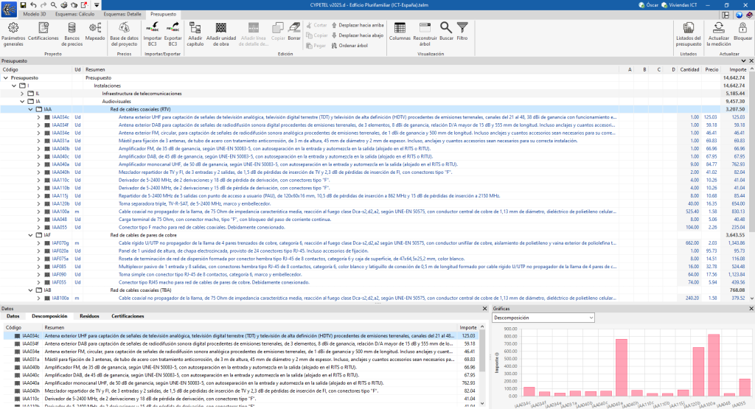Screen dimensions: 755x409
Task: Open the Residuos tab in bottom panel
Action: coord(89,316)
